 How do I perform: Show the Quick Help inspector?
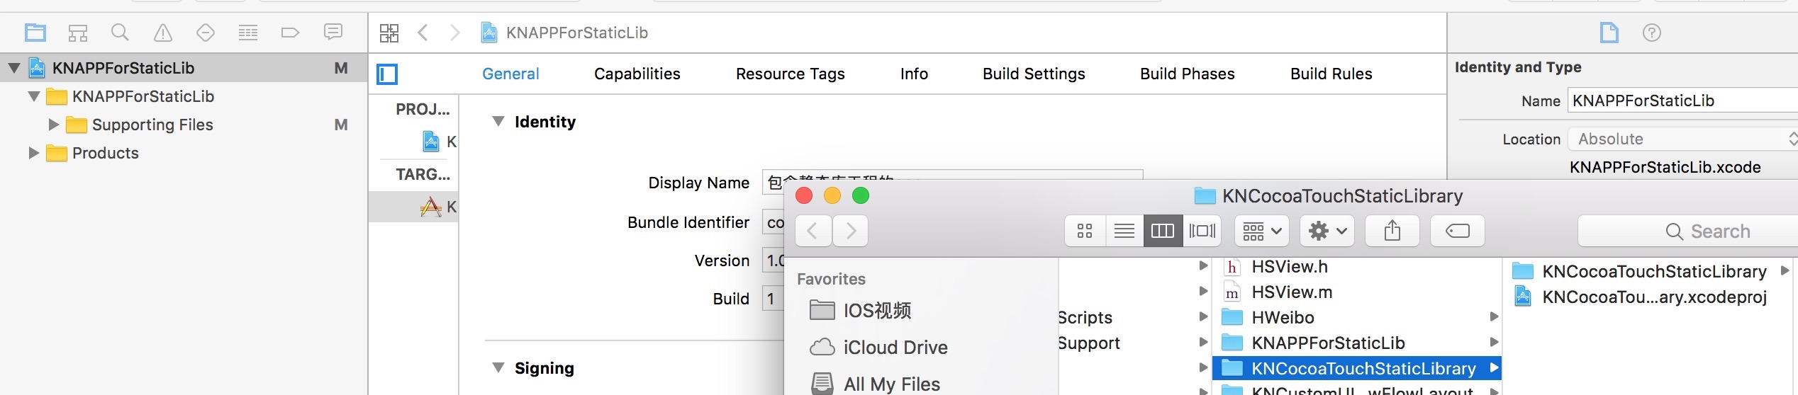(x=1651, y=33)
